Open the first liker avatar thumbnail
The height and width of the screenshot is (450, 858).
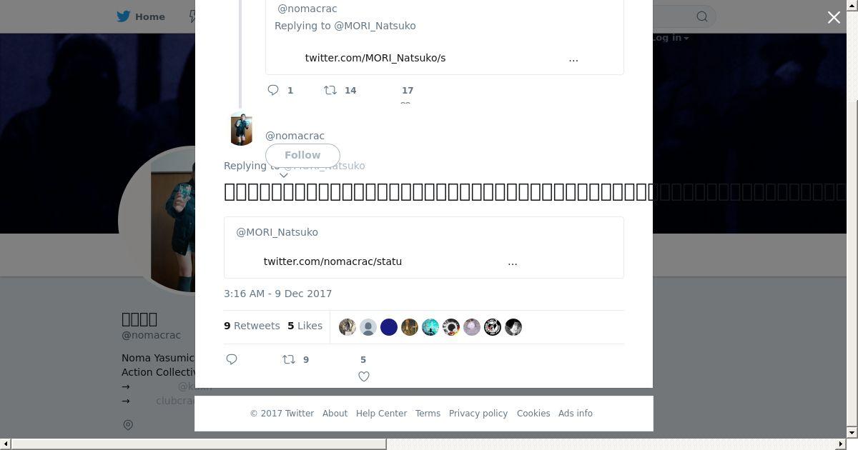pyautogui.click(x=347, y=327)
